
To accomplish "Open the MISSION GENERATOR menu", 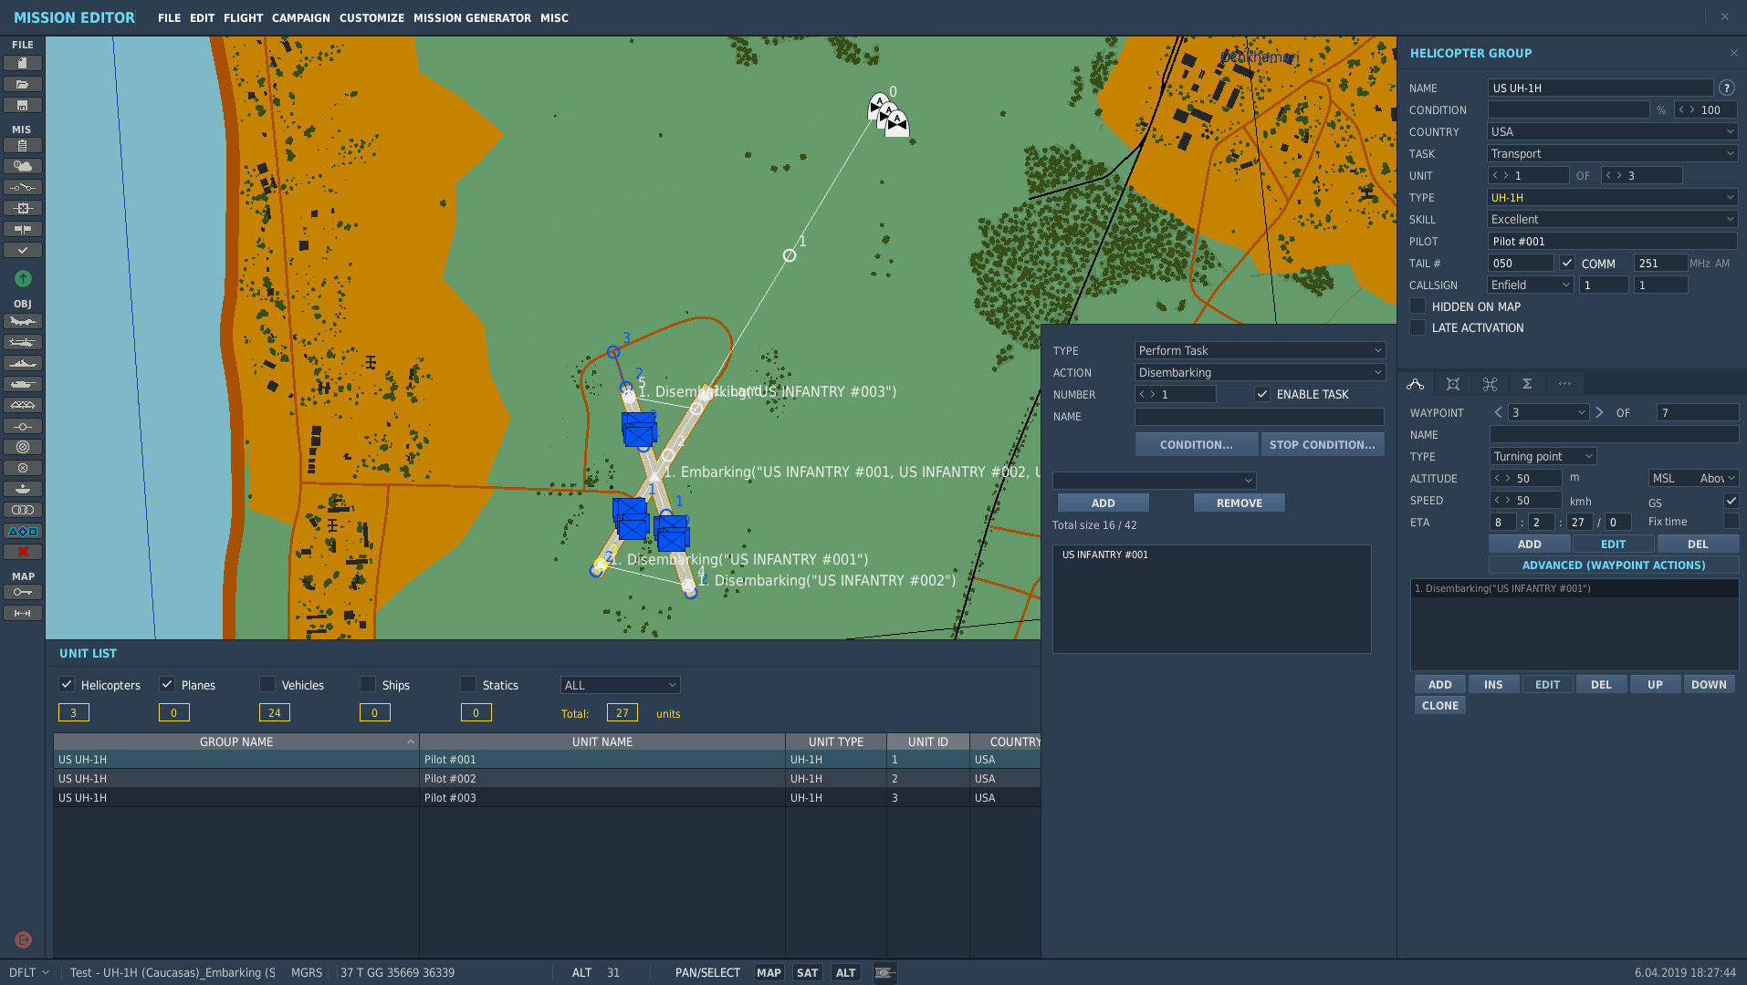I will click(x=472, y=17).
